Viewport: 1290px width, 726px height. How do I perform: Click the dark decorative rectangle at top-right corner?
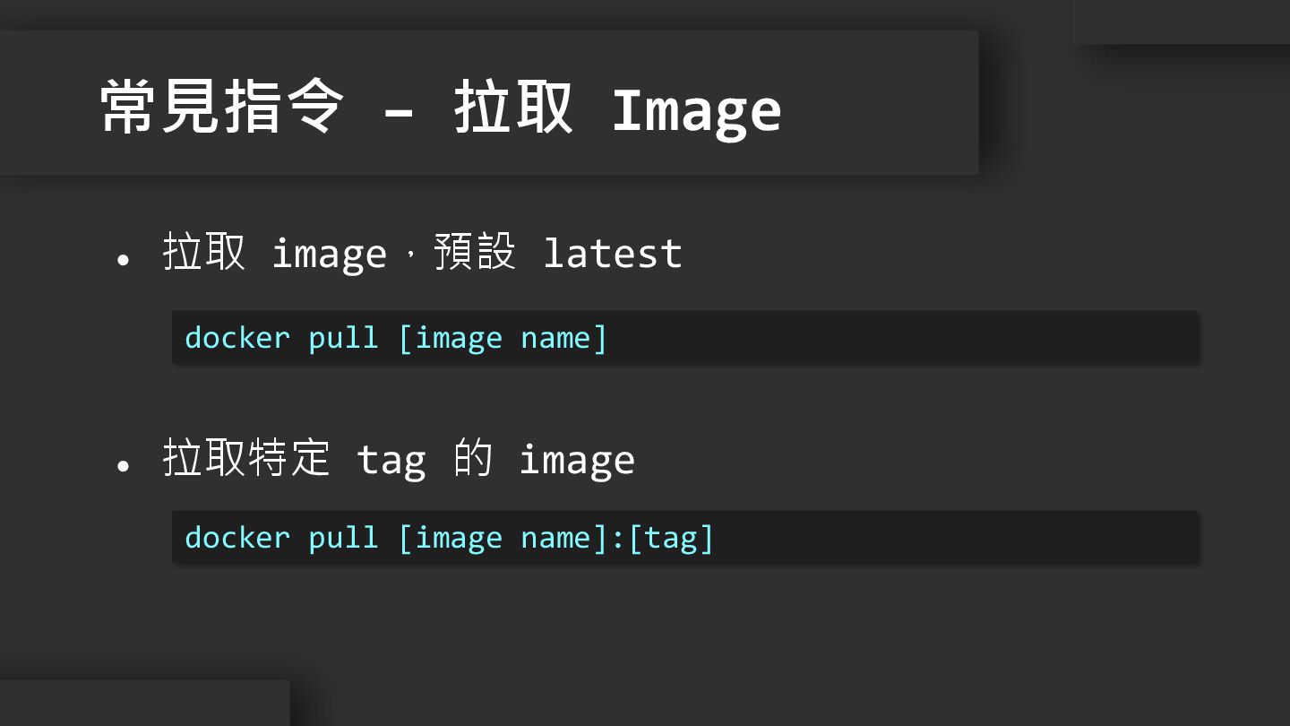(1181, 22)
